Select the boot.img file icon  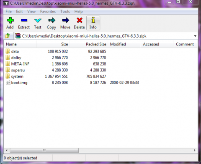coord(8,83)
